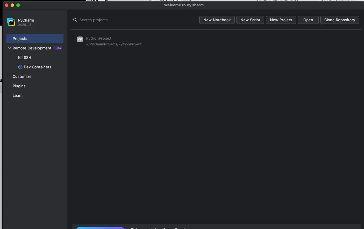This screenshot has height=229, width=364.
Task: Create a New Script
Action: point(250,20)
